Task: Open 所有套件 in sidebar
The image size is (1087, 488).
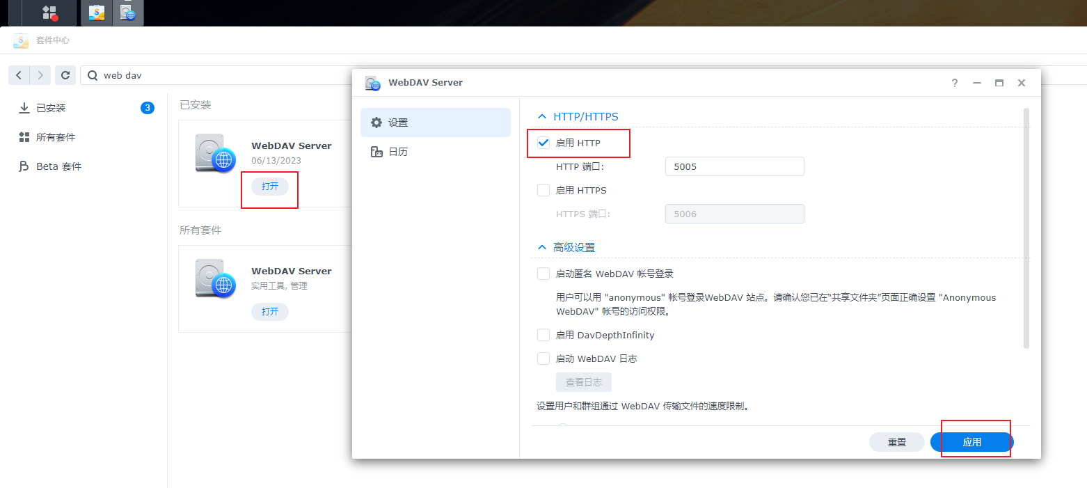Action: click(84, 137)
